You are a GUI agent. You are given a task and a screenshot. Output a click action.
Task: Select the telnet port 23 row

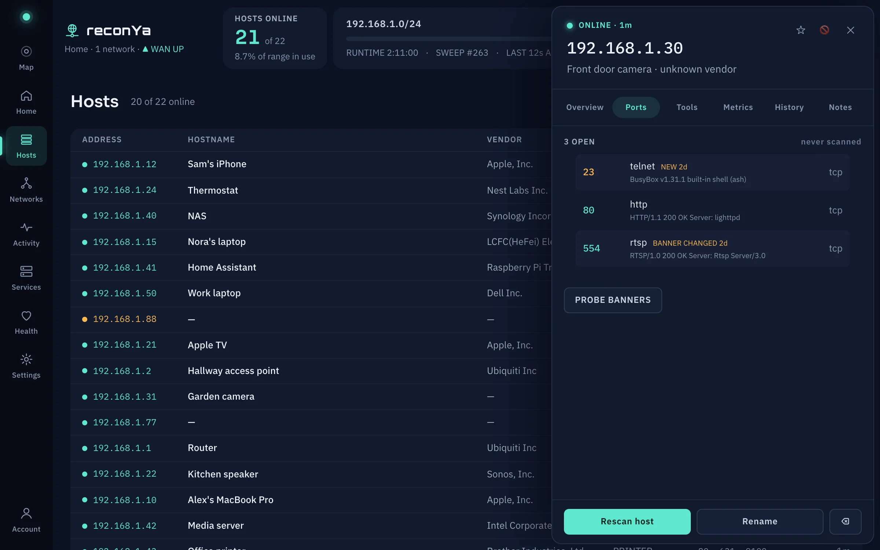point(712,172)
